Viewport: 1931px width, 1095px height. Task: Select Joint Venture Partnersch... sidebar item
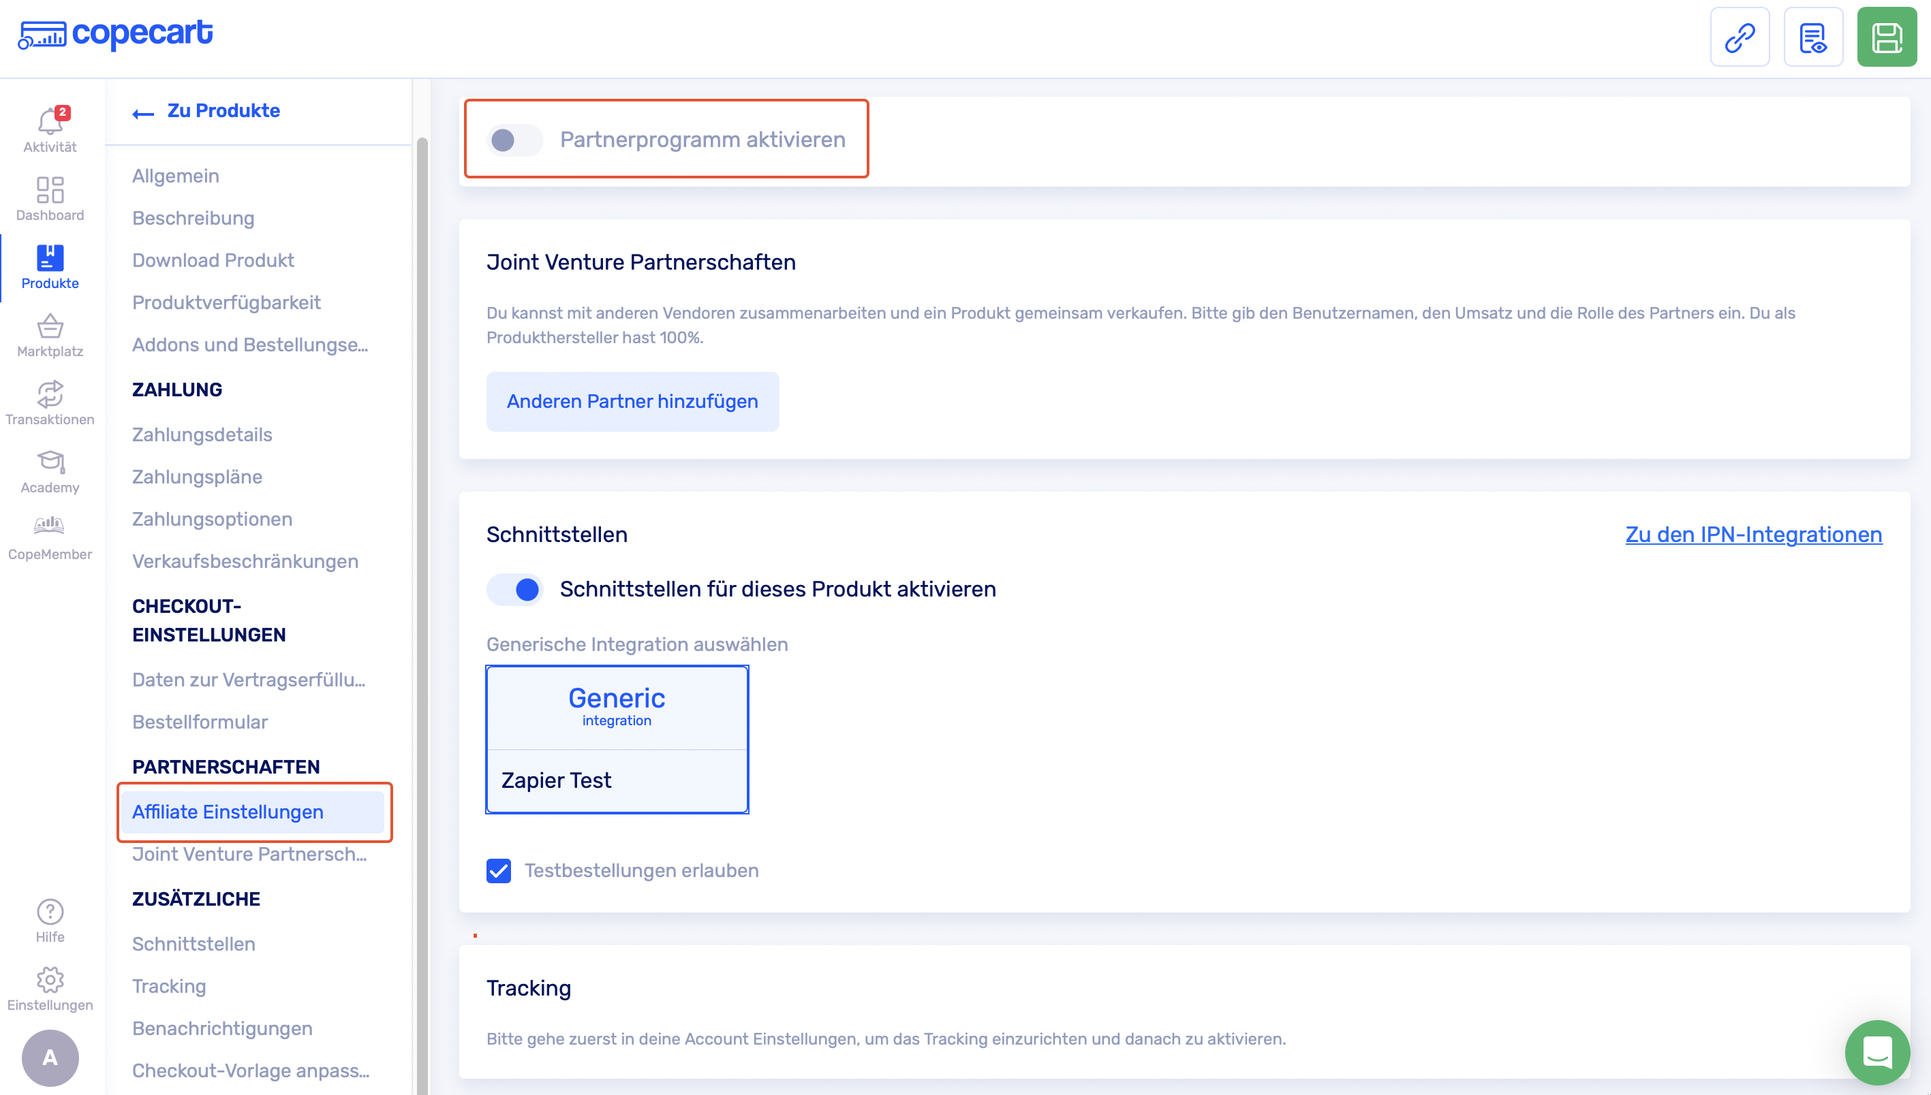click(x=249, y=855)
